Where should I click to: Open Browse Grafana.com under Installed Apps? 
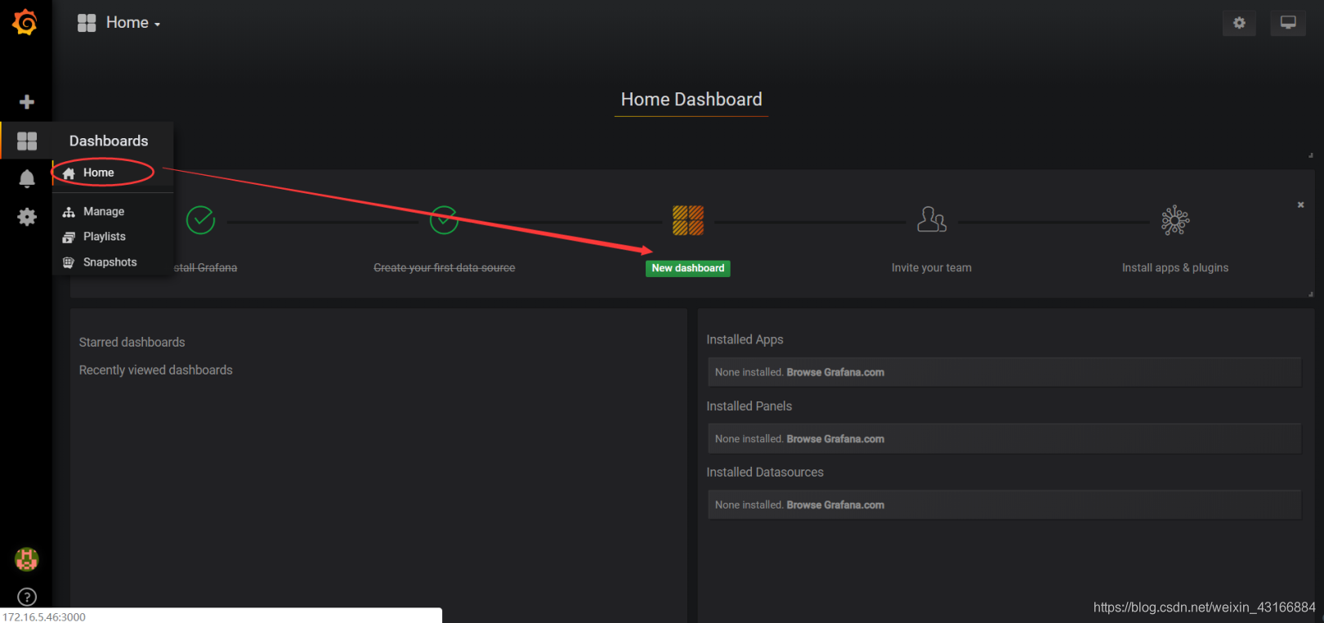tap(835, 372)
